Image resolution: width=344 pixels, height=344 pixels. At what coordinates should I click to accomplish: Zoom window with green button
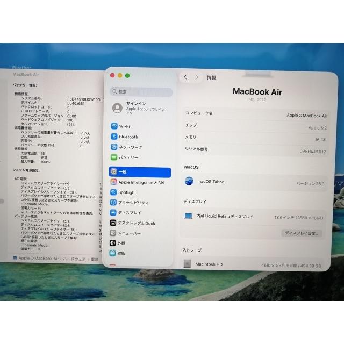127,75
